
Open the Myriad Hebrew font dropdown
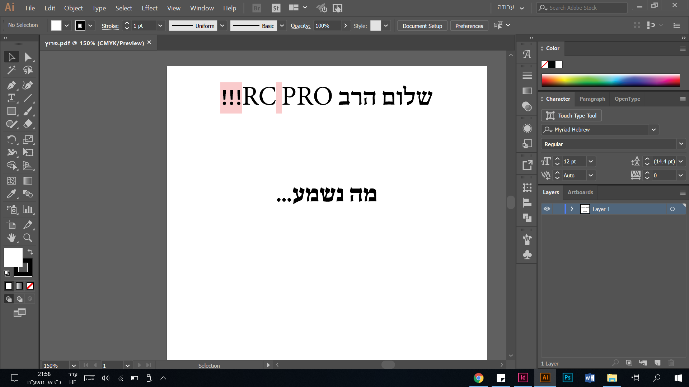click(653, 129)
